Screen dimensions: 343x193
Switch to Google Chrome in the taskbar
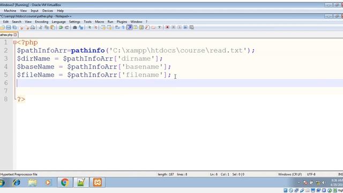(x=65, y=182)
